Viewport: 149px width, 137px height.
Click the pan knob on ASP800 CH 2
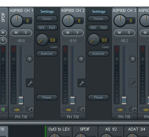[x=68, y=20]
